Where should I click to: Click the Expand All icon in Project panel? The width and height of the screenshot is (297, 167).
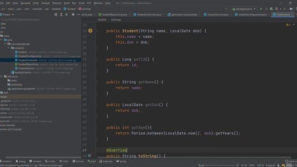click(61, 14)
